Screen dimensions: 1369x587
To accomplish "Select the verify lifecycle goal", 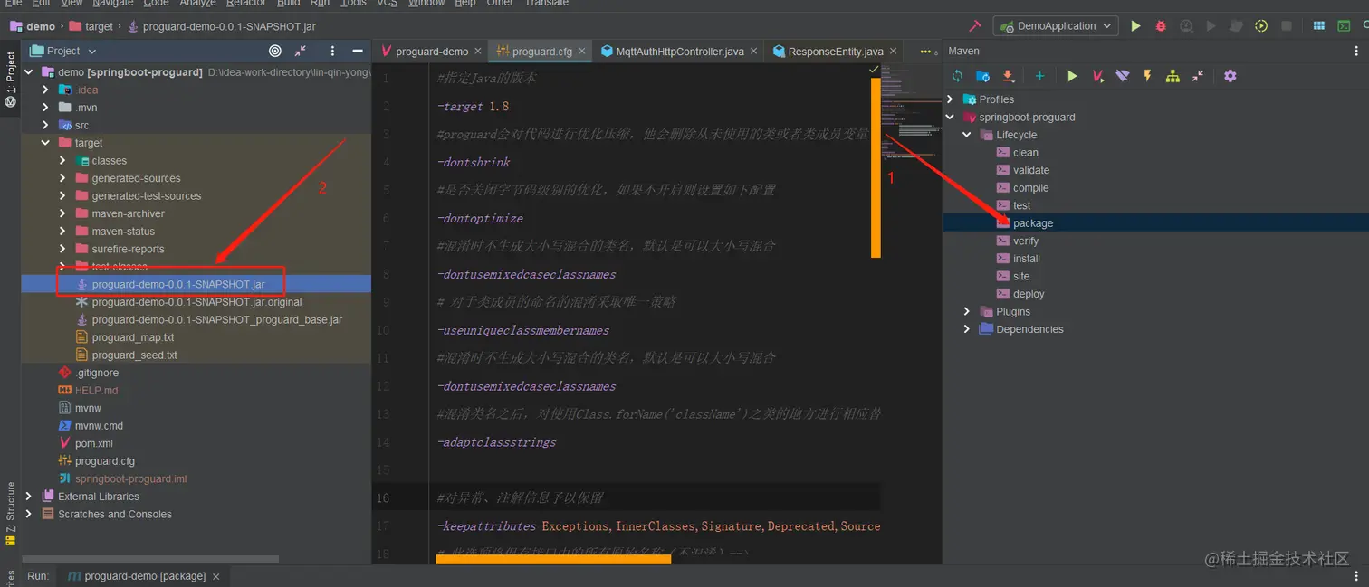I will 1026,241.
